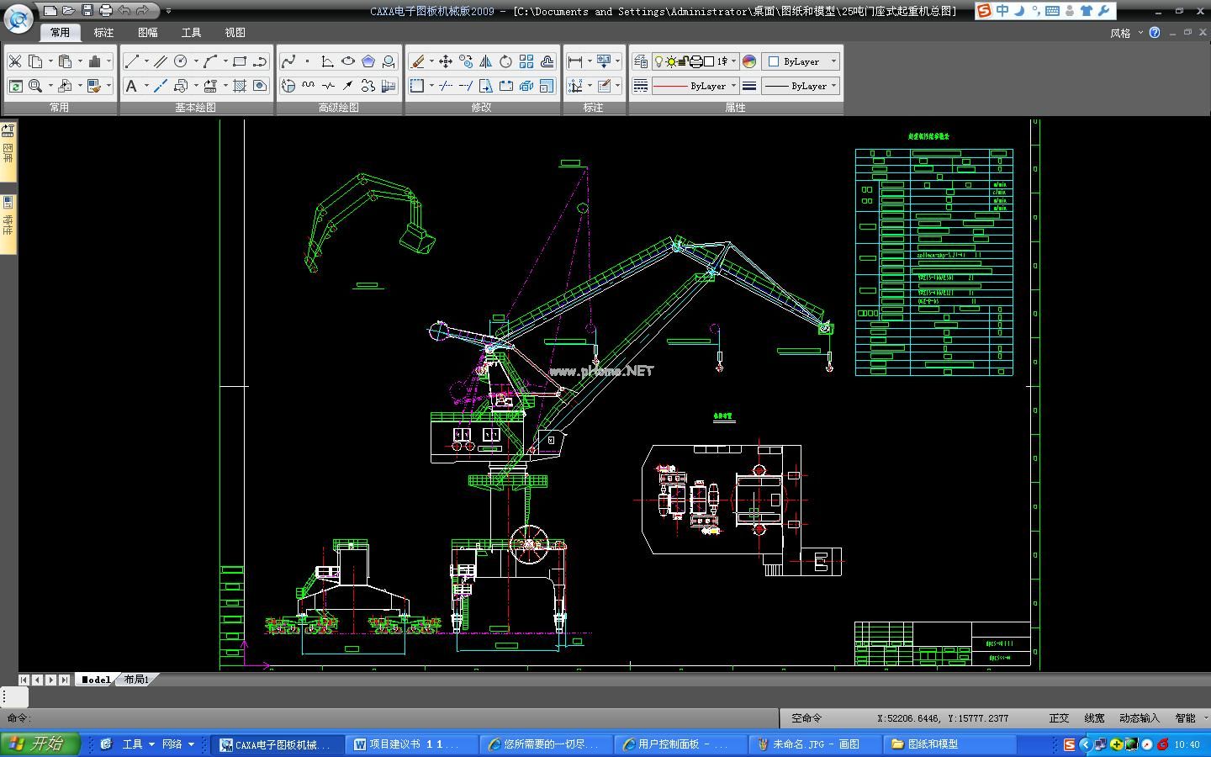The image size is (1211, 757).
Task: Click the Cut scissors icon
Action: tap(15, 61)
